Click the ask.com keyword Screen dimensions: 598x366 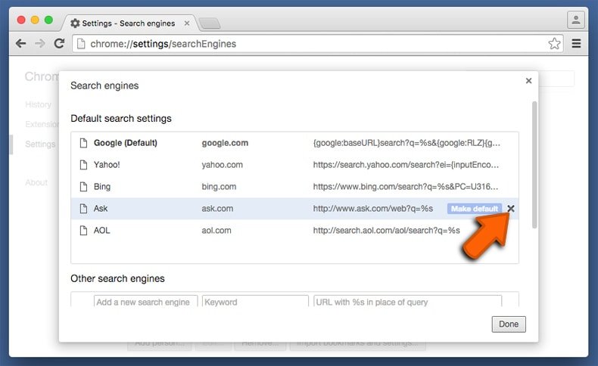(x=217, y=209)
